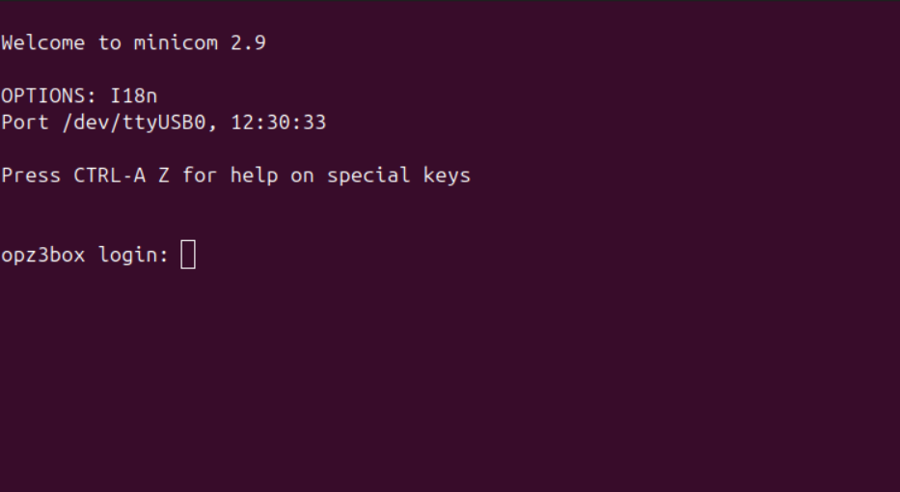Click the word "on" in the hint line

pos(303,176)
